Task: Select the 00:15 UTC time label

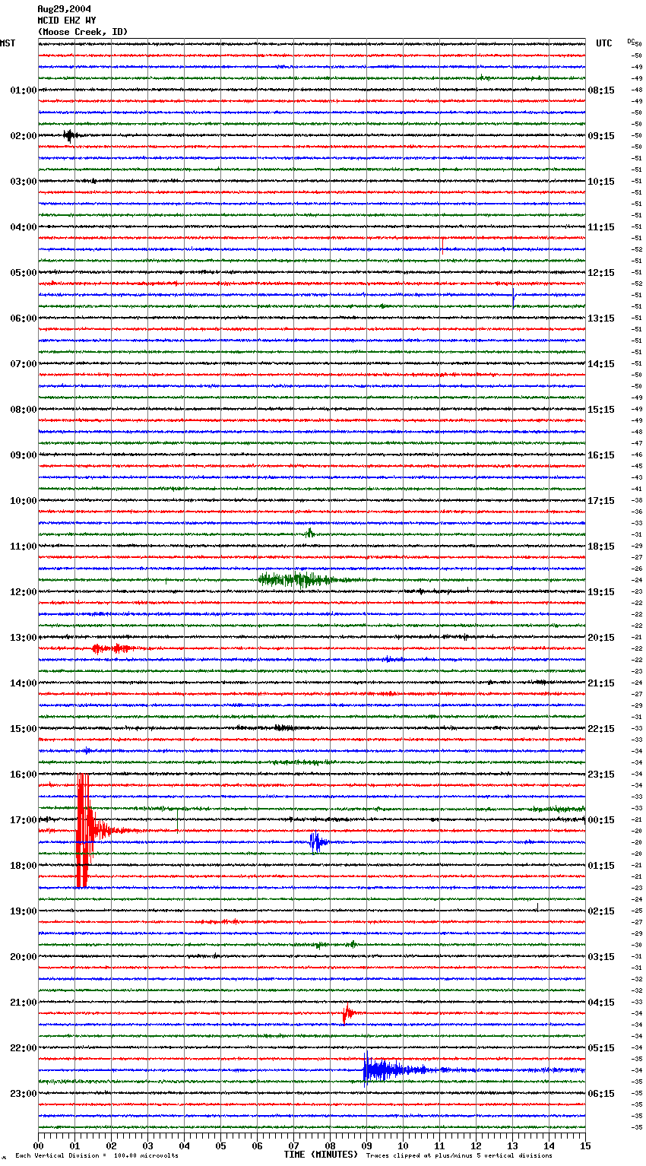Action: pos(601,820)
